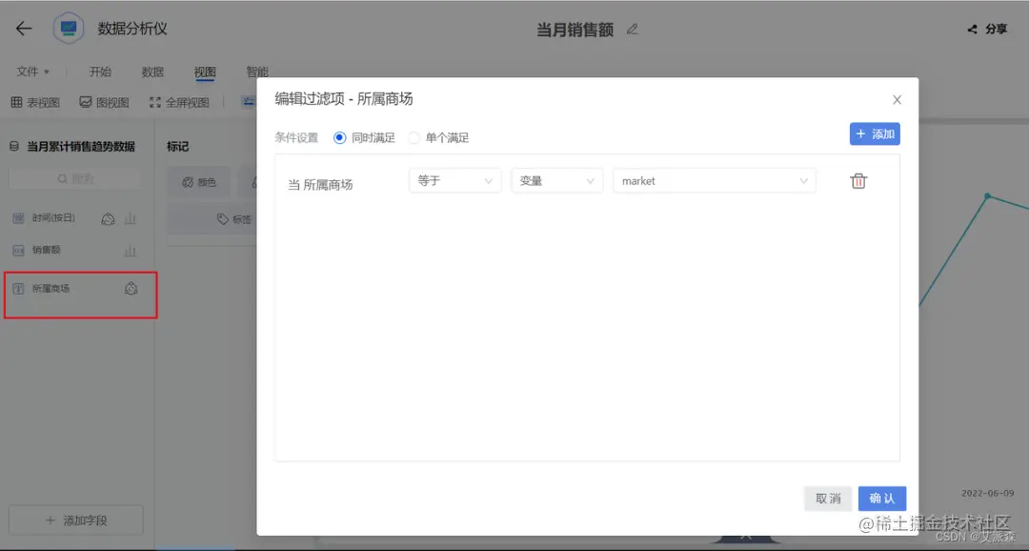The width and height of the screenshot is (1029, 551).
Task: Choose the 单个满足 radio option
Action: [413, 137]
